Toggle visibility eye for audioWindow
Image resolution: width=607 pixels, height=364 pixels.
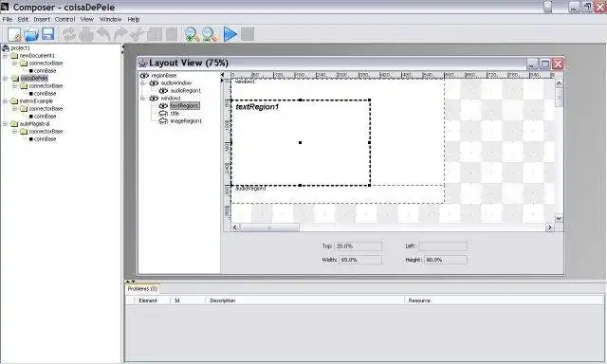154,83
